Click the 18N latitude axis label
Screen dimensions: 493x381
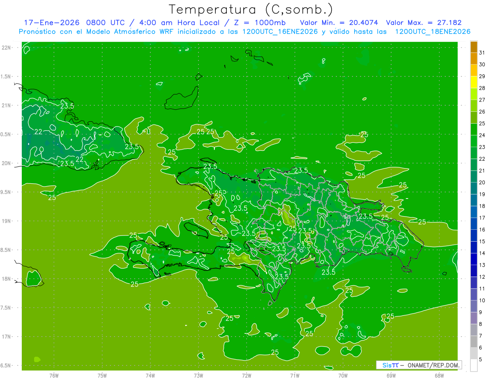[x=7, y=279]
